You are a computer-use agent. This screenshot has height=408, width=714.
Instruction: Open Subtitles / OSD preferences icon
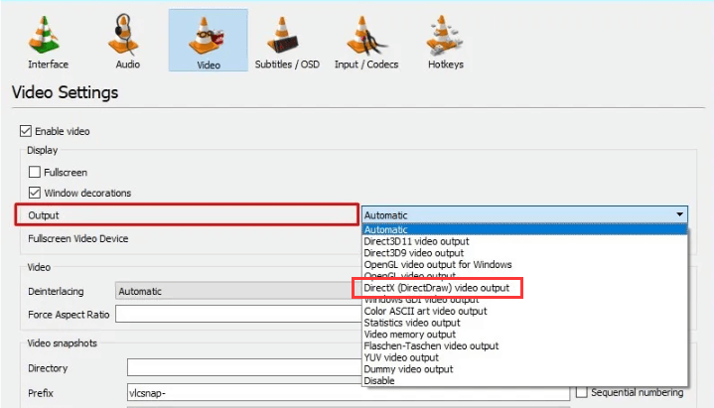click(283, 35)
